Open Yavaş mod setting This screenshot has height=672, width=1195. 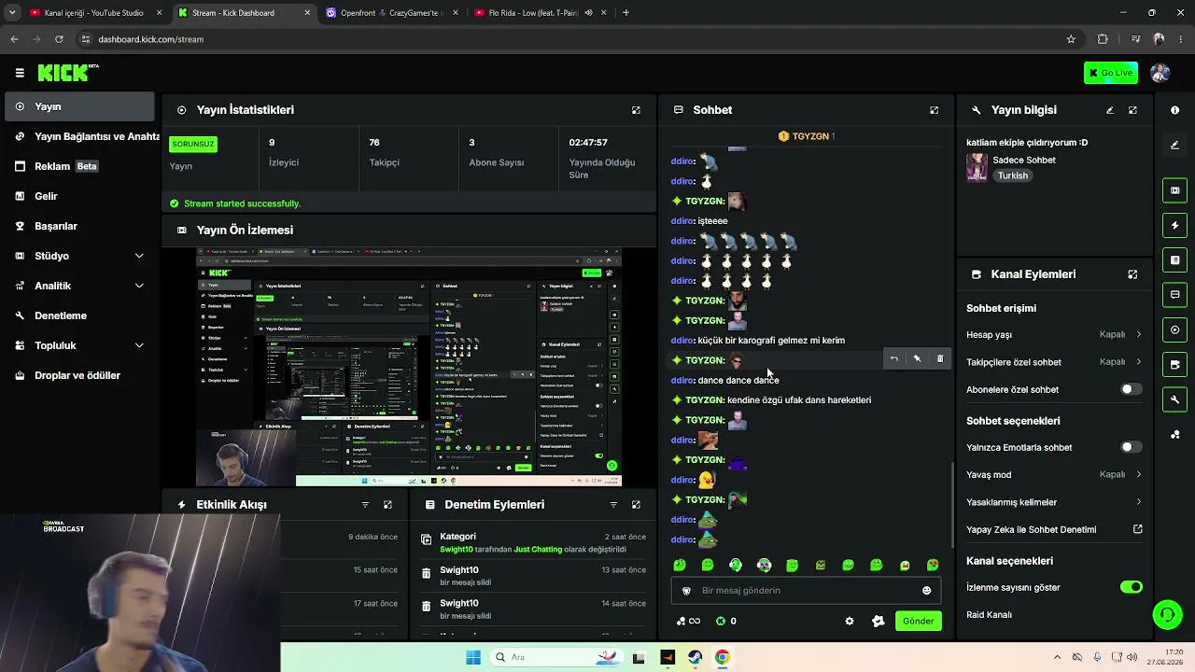point(1054,474)
